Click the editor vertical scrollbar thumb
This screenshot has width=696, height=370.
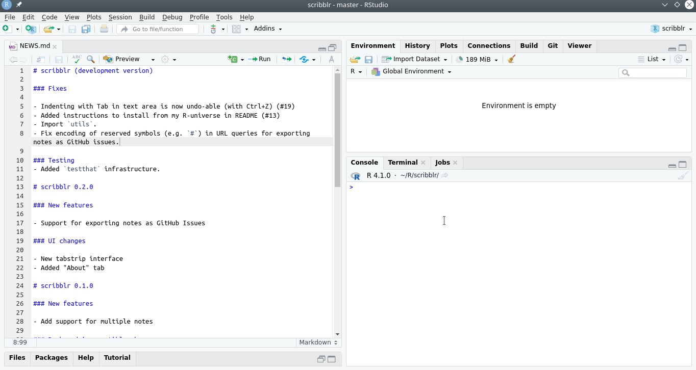[337, 130]
